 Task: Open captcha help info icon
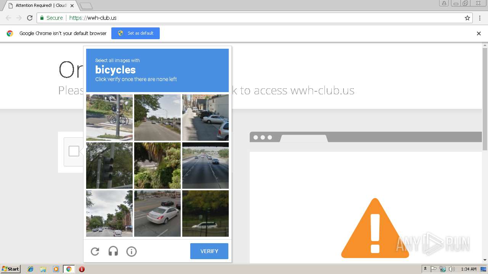click(132, 251)
